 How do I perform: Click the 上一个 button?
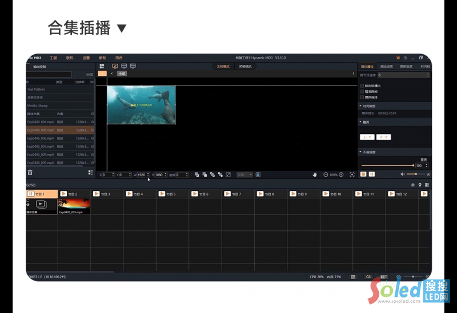tap(367, 137)
